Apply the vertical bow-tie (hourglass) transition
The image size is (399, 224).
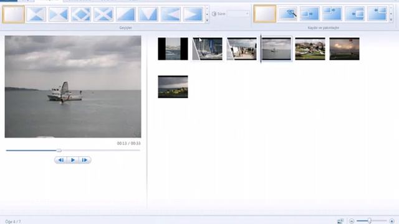click(x=36, y=14)
